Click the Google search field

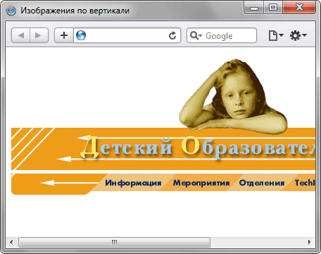(222, 35)
